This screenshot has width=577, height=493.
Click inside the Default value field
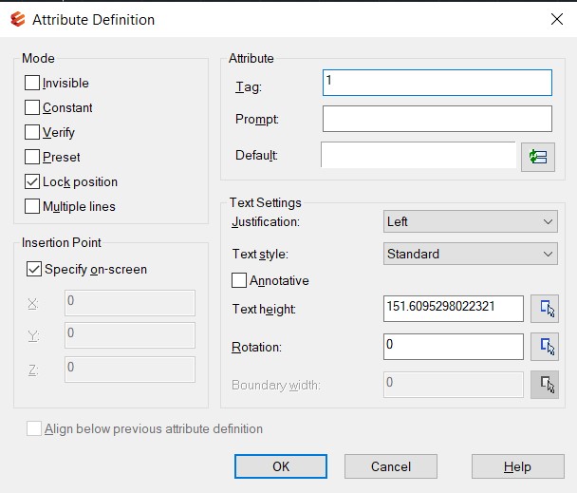(x=418, y=155)
